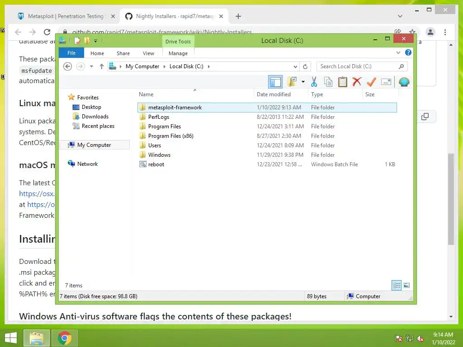Click the Rename toolbar icon
The height and width of the screenshot is (347, 463).
(386, 82)
